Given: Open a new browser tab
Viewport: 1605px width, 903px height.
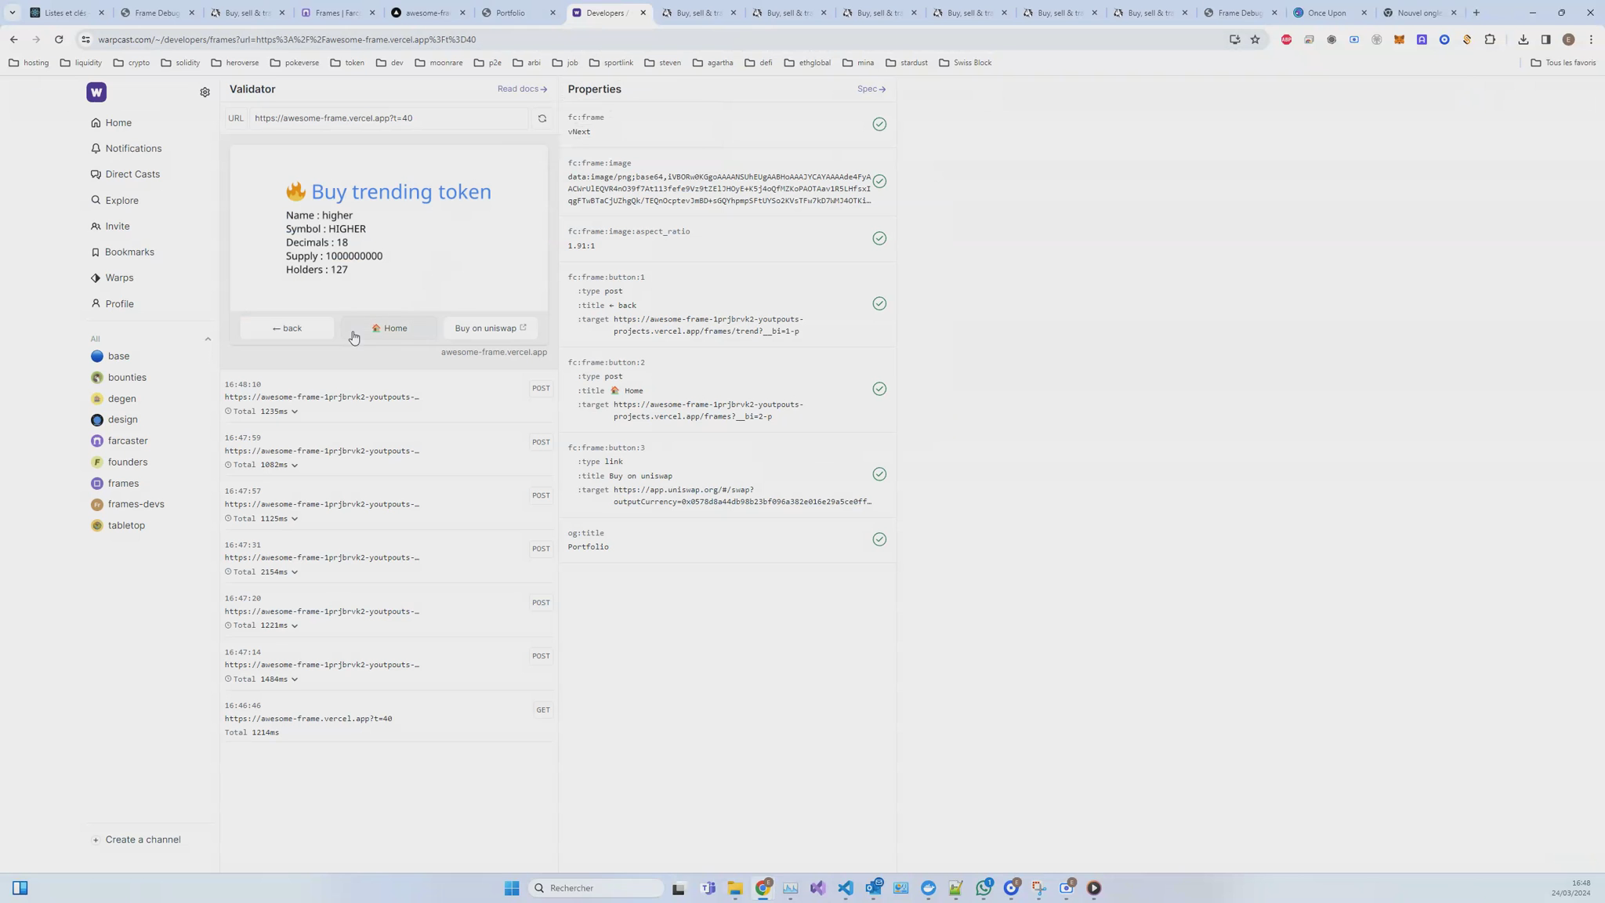Looking at the screenshot, I should 1476,13.
